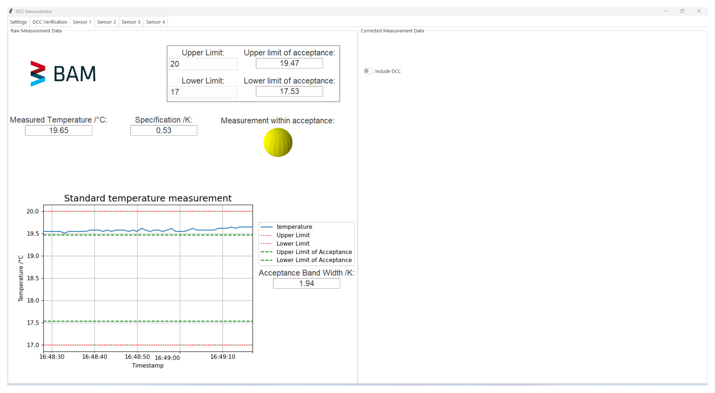
Task: Select the Sensor 1 tab
Action: click(x=82, y=22)
